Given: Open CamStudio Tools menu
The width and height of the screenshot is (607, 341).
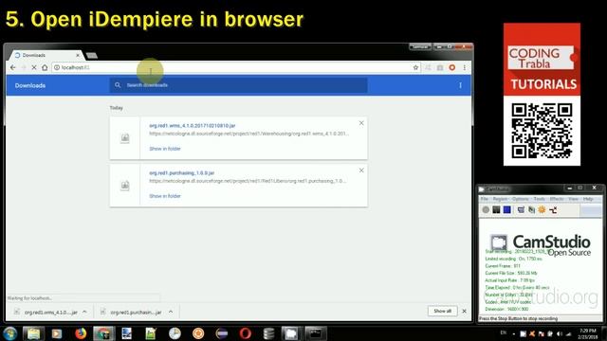Looking at the screenshot, I should 539,199.
